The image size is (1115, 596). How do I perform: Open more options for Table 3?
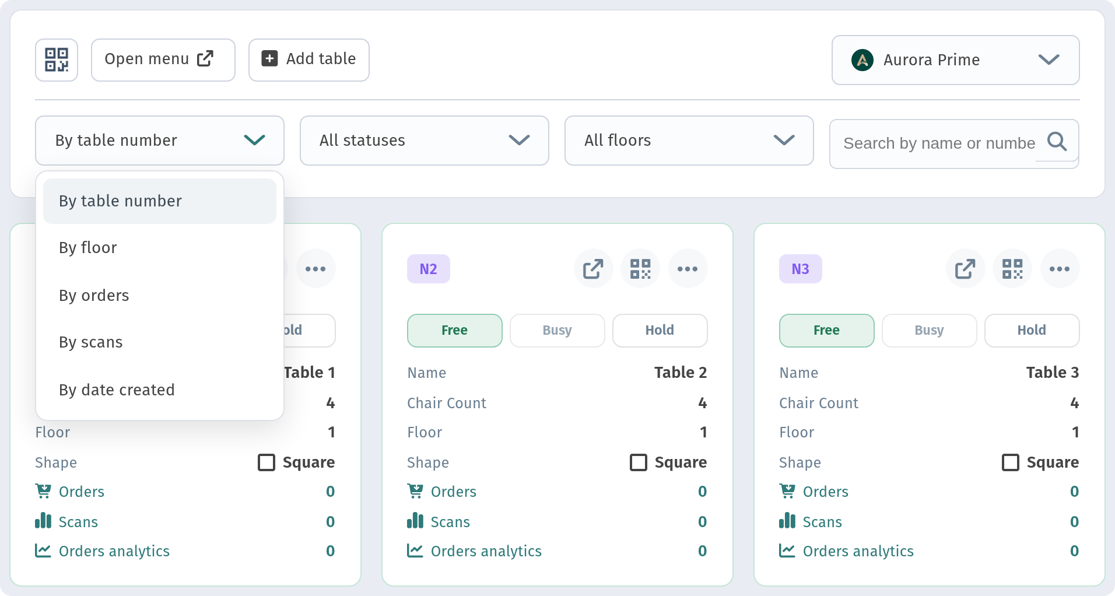(x=1060, y=269)
